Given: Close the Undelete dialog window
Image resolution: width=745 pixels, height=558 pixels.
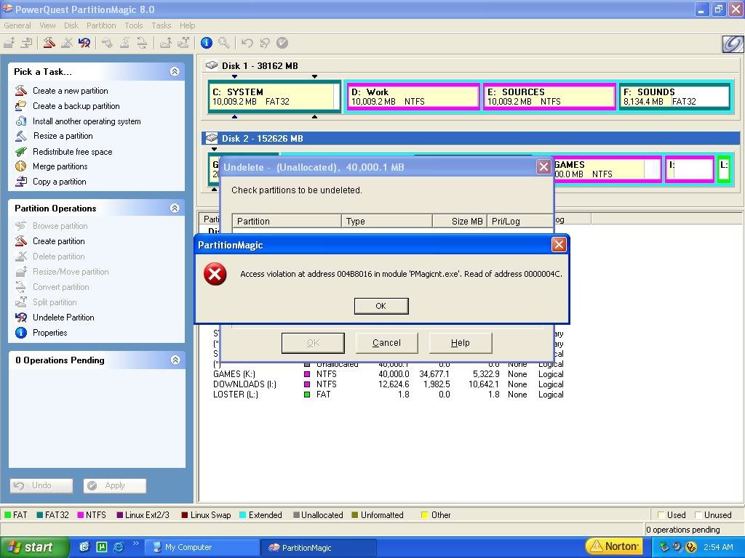Looking at the screenshot, I should pyautogui.click(x=543, y=167).
